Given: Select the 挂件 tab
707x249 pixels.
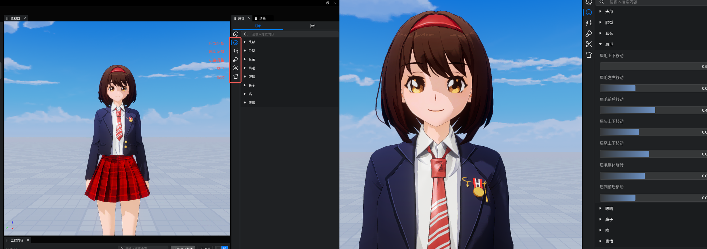Looking at the screenshot, I should [313, 26].
